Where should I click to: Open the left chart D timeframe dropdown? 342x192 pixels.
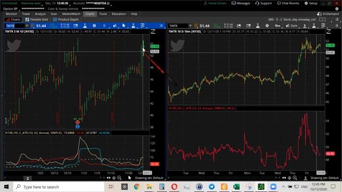click(104, 26)
